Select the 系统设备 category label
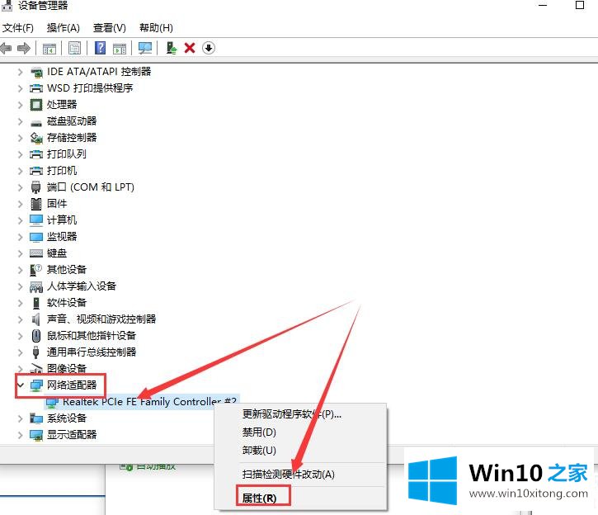This screenshot has width=598, height=515. click(67, 418)
